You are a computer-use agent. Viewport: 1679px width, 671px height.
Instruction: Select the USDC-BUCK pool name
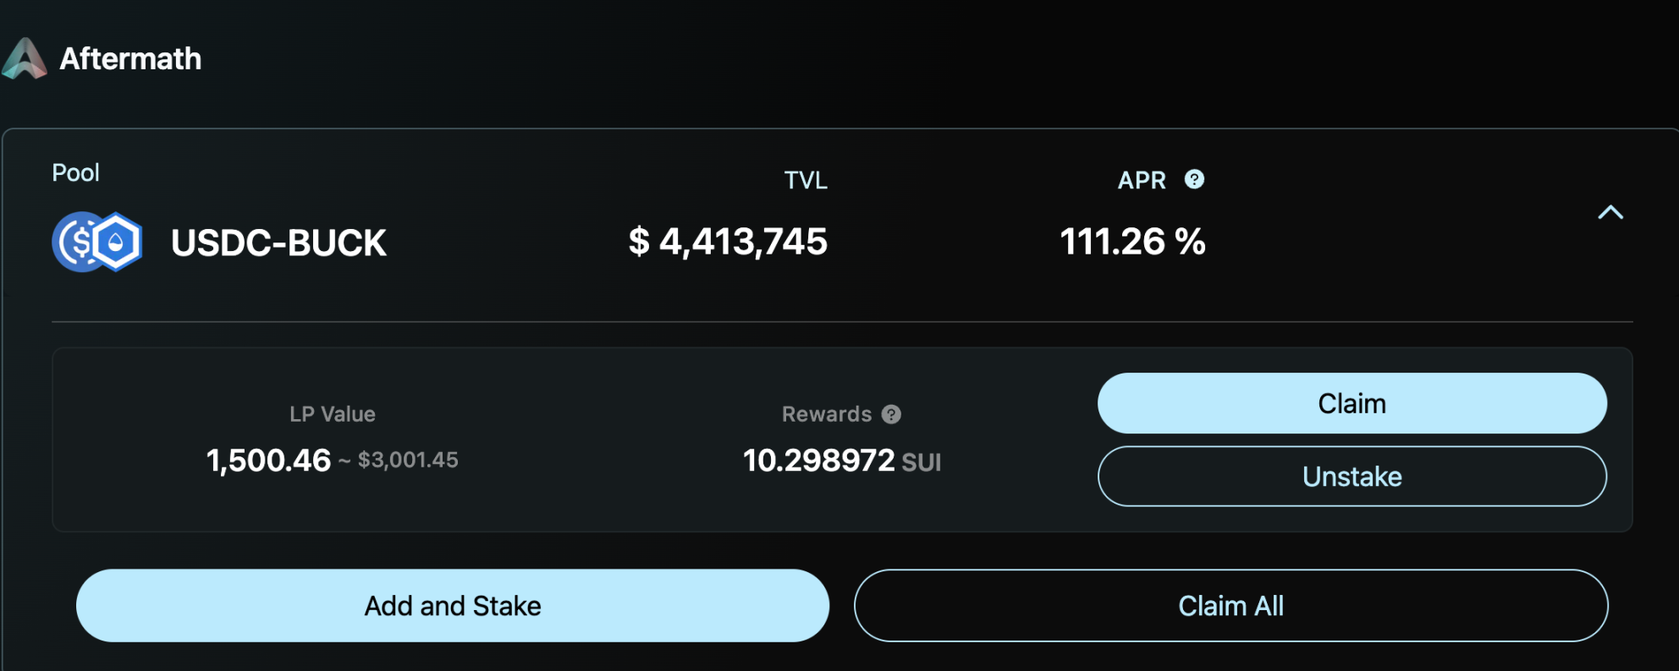coord(278,243)
